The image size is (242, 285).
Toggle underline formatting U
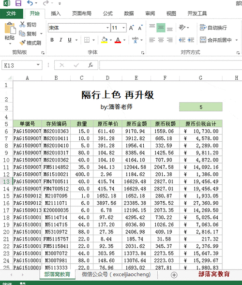(70, 40)
